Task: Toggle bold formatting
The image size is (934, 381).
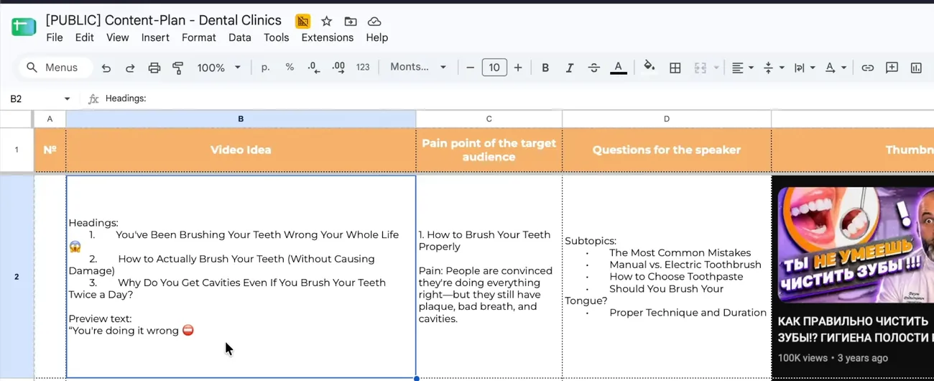Action: tap(545, 68)
